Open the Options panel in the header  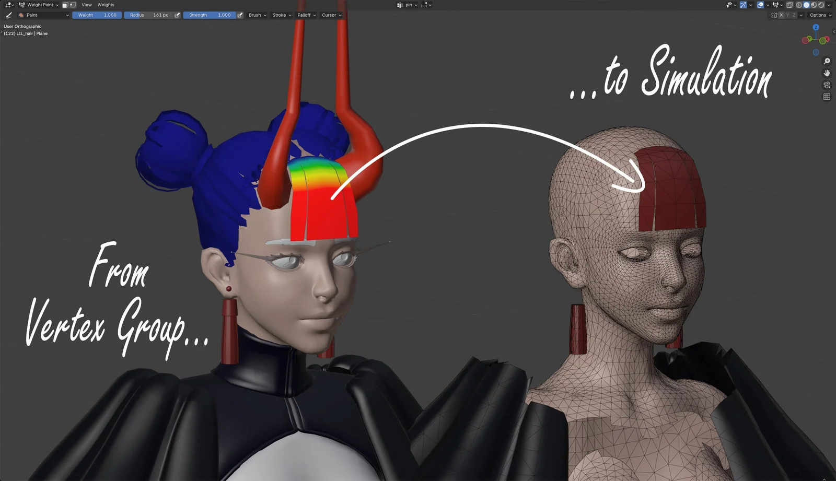819,15
